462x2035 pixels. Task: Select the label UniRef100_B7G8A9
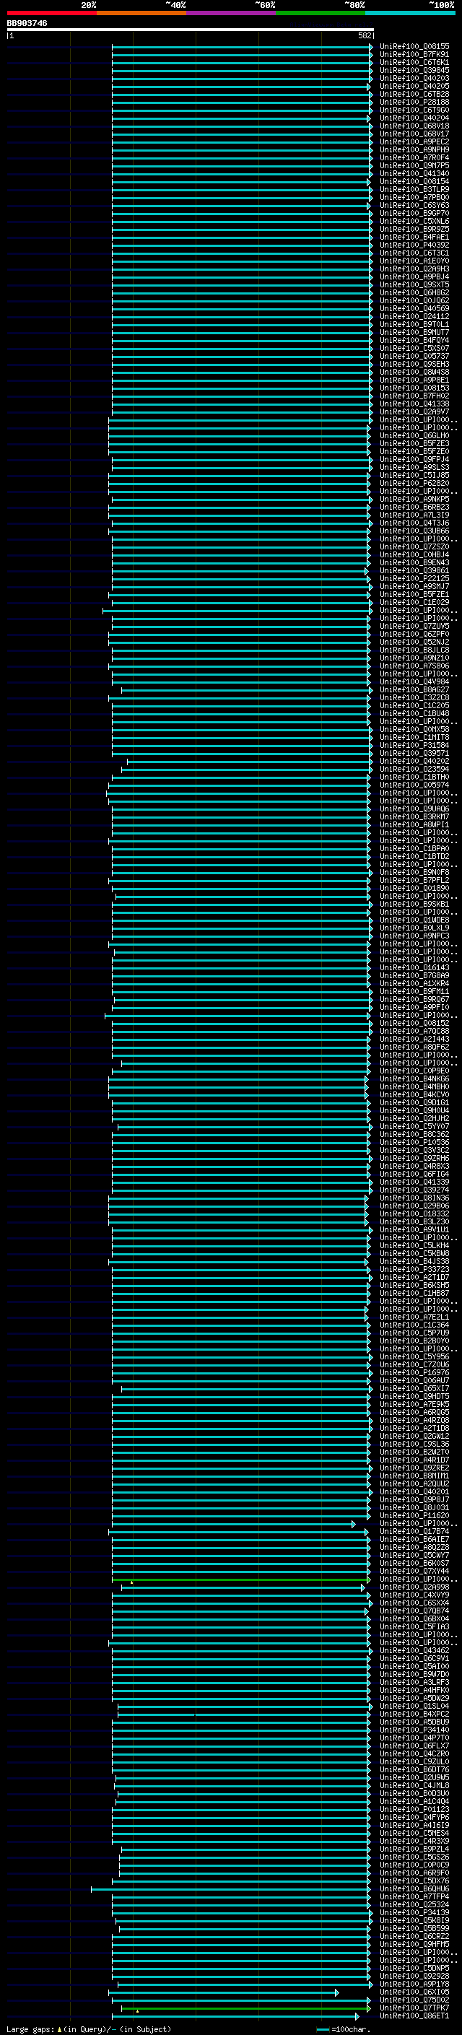click(414, 976)
